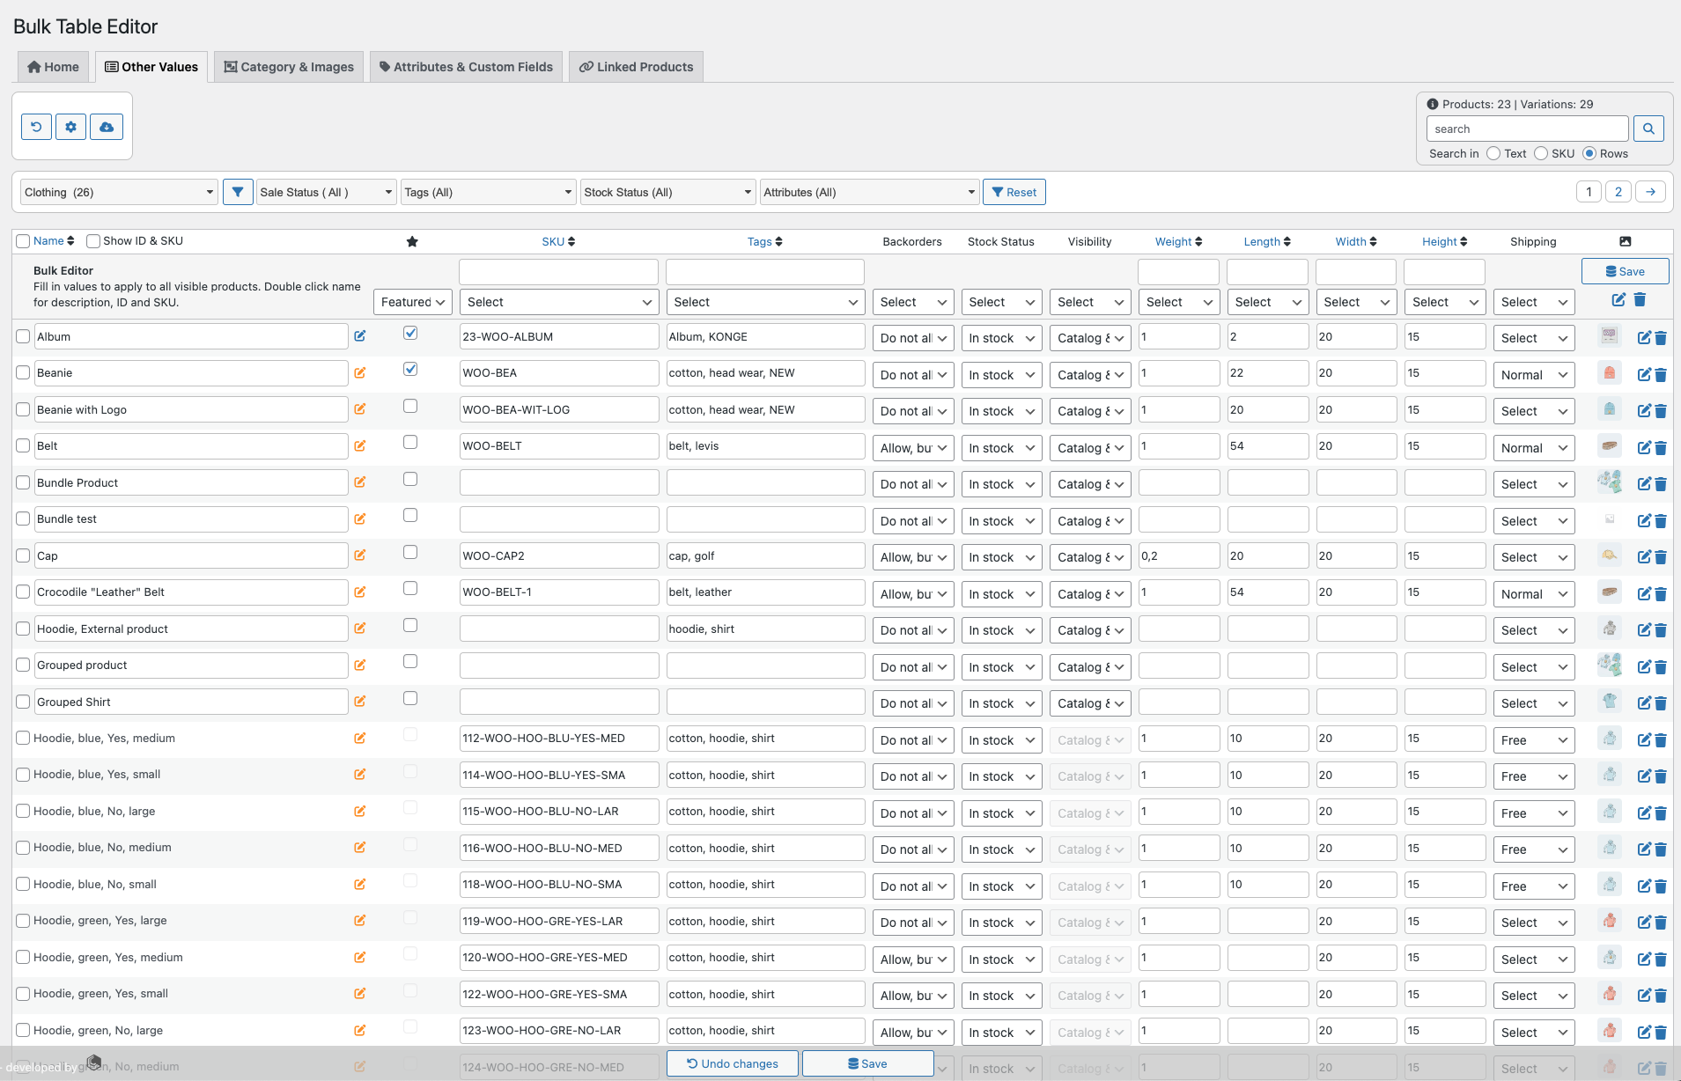Open the settings gear icon
Viewport: 1681px width, 1081px height.
tap(70, 126)
